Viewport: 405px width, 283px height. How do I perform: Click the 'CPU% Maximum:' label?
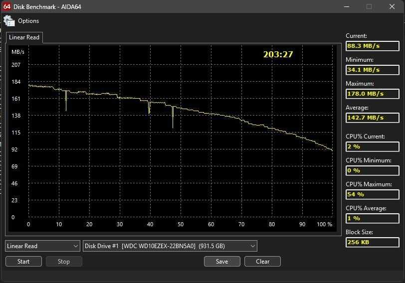coord(369,184)
